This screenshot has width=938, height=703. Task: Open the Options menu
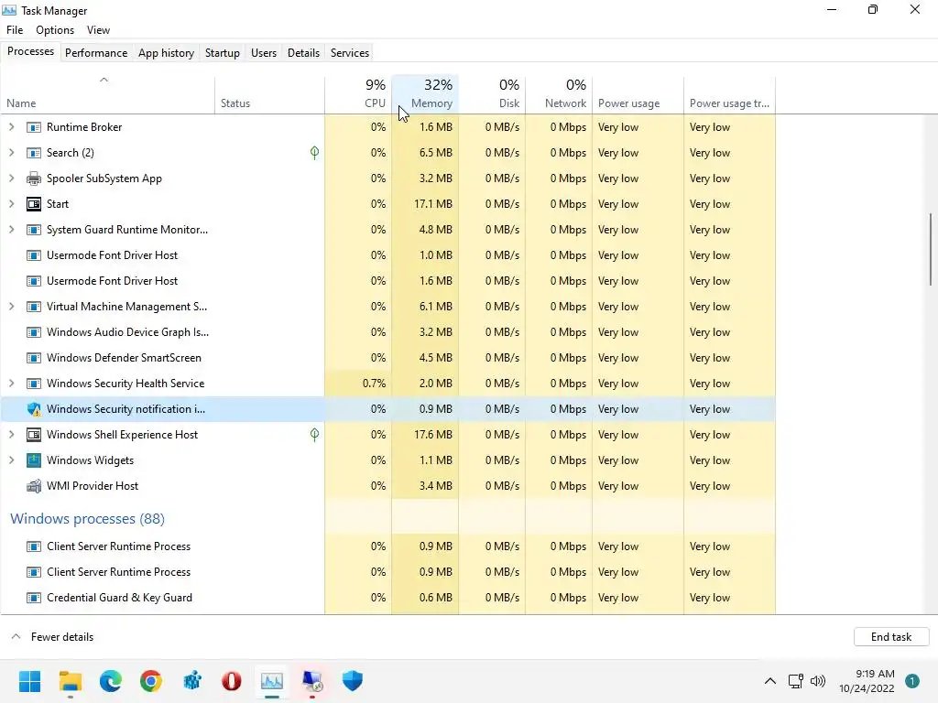pos(55,30)
